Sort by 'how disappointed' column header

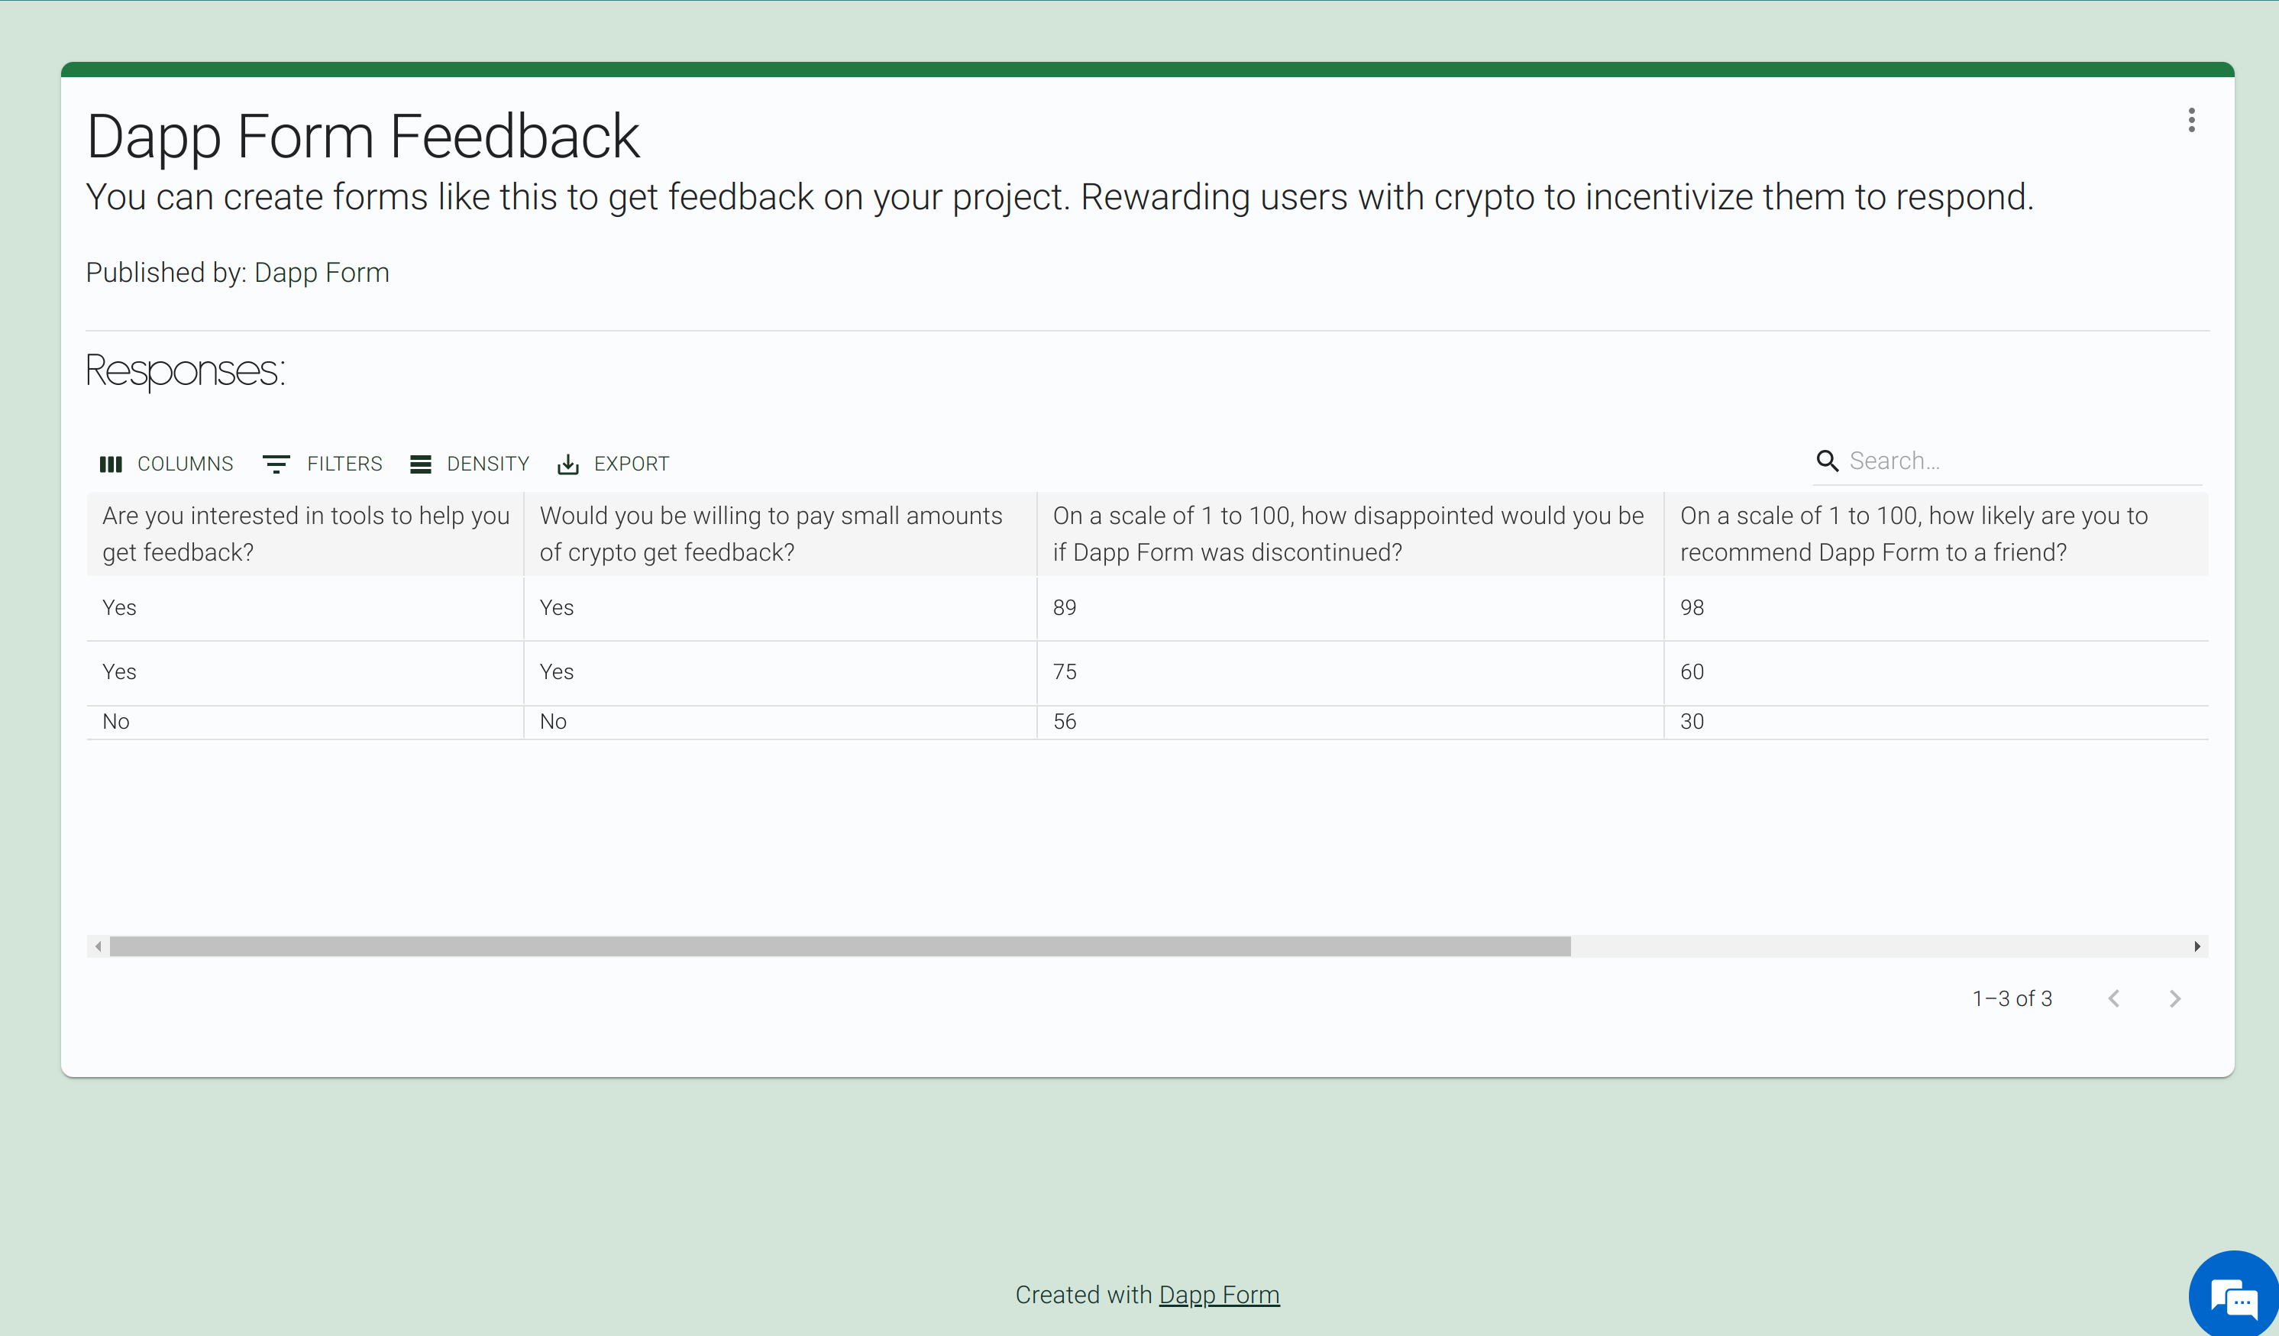(1350, 534)
